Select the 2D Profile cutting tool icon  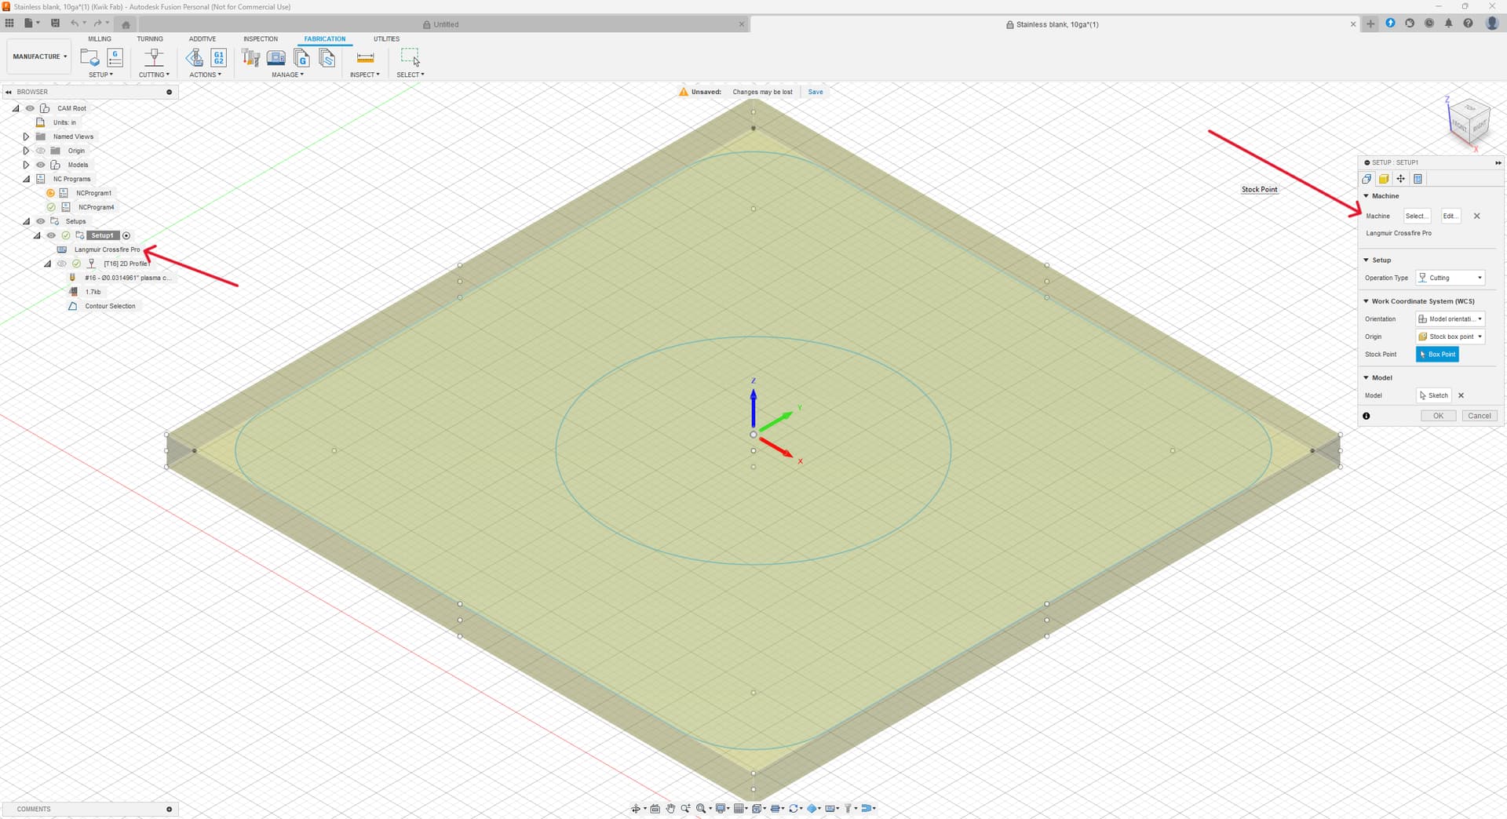point(154,57)
